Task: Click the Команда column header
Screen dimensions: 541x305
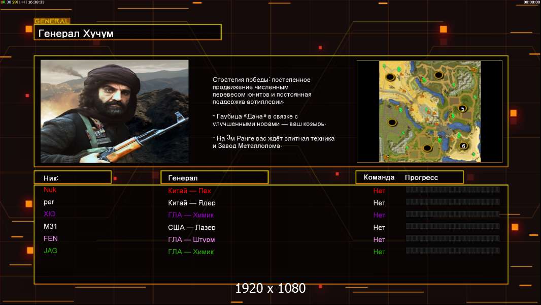Action: [379, 177]
